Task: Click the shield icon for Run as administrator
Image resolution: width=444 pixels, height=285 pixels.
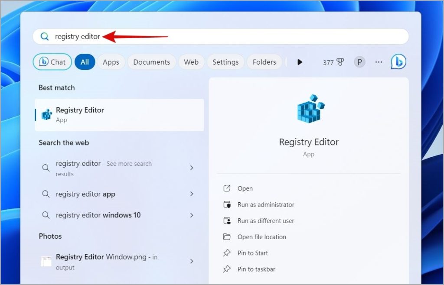Action: (x=227, y=204)
